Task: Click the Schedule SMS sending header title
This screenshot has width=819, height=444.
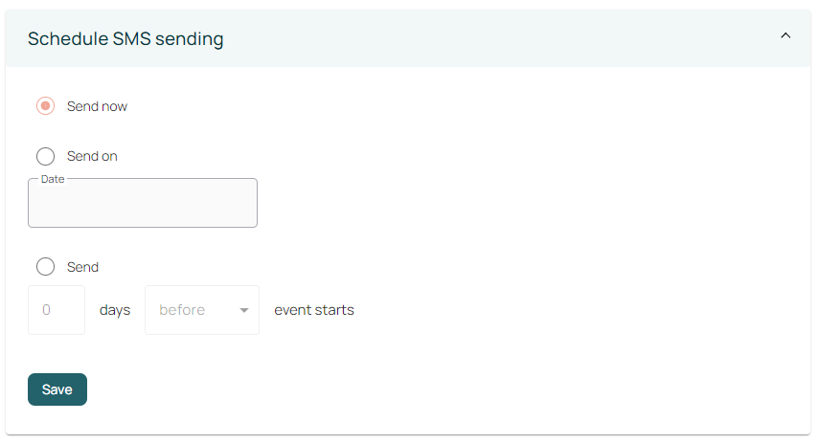Action: (125, 39)
